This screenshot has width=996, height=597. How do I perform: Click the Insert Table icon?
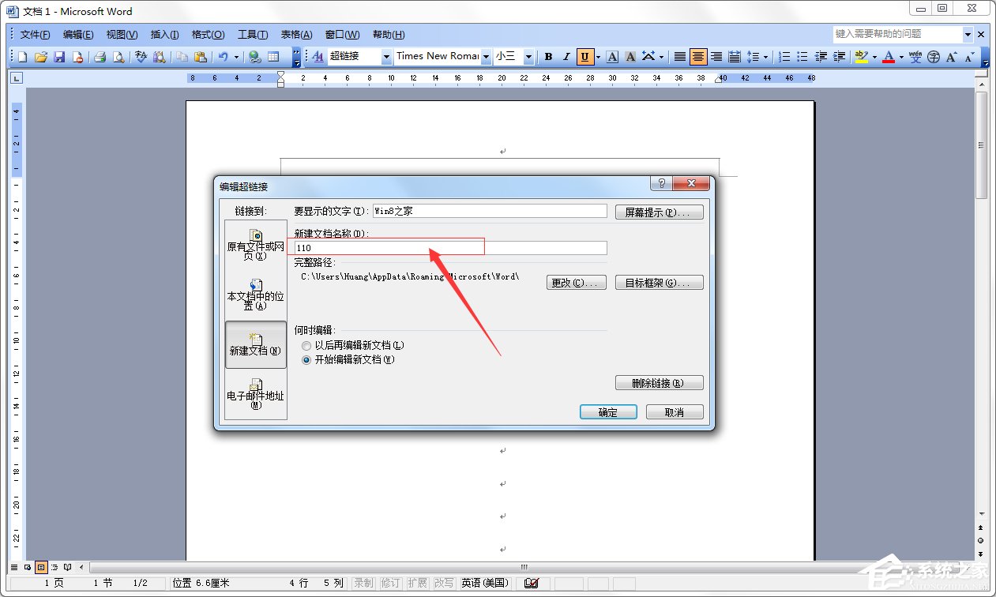[x=274, y=57]
